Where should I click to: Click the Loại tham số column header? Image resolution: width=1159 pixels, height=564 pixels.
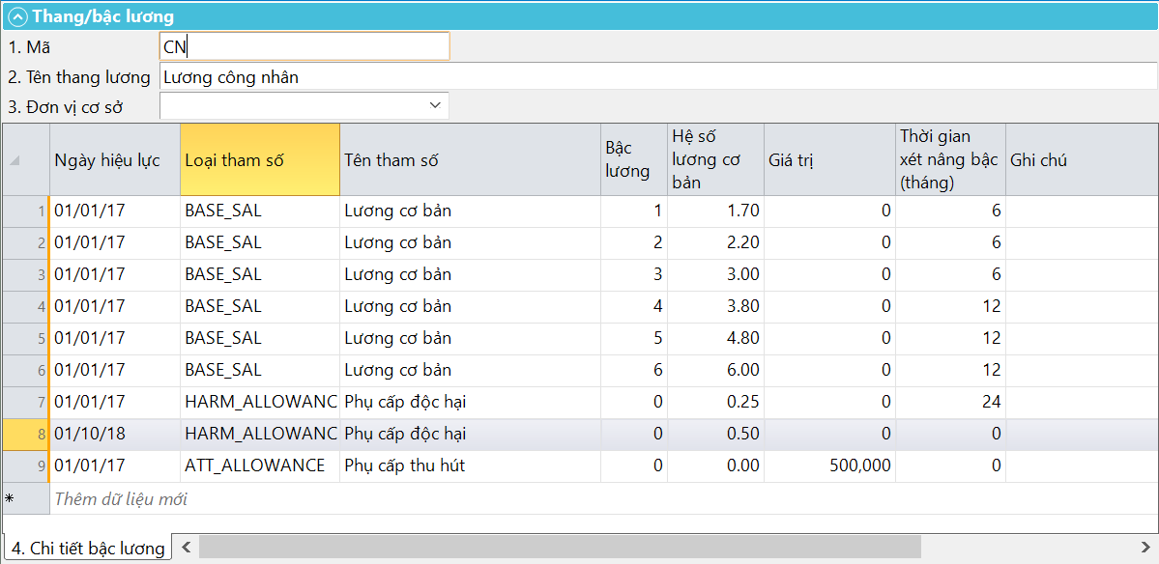(x=259, y=160)
